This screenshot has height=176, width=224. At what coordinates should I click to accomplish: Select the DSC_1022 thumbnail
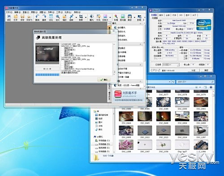(145, 131)
